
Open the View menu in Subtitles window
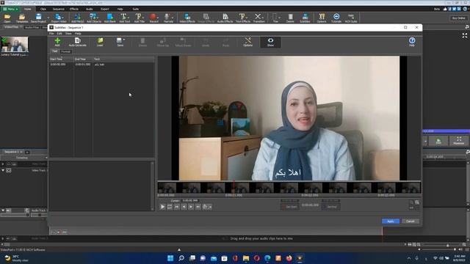pos(68,34)
